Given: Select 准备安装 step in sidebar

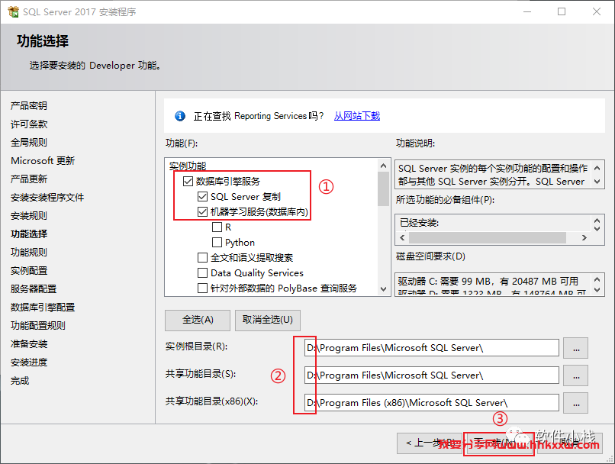Looking at the screenshot, I should 29,344.
